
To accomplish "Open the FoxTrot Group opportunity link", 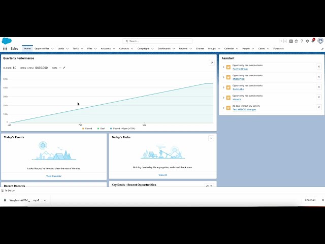I will pos(240,69).
